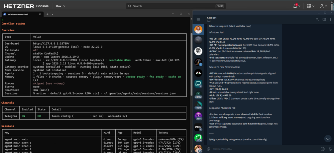Click the 'agent:main:main' session key

click(x=16, y=139)
